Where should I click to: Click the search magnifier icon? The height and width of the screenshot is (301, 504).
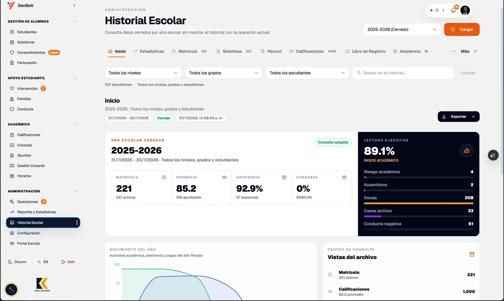pyautogui.click(x=359, y=73)
